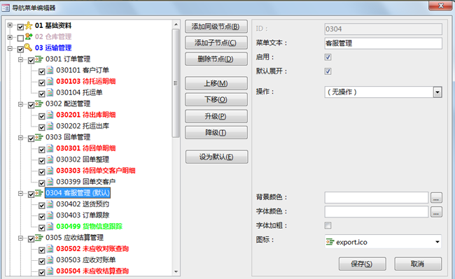Viewport: 455px width, 279px height.
Task: Click the document icon of 030403 订单跟踪
Action: pos(50,215)
